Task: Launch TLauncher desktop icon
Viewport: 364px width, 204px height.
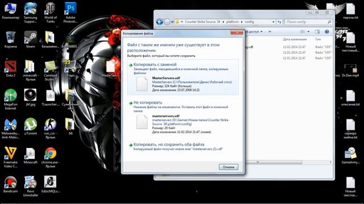Action: [51, 97]
